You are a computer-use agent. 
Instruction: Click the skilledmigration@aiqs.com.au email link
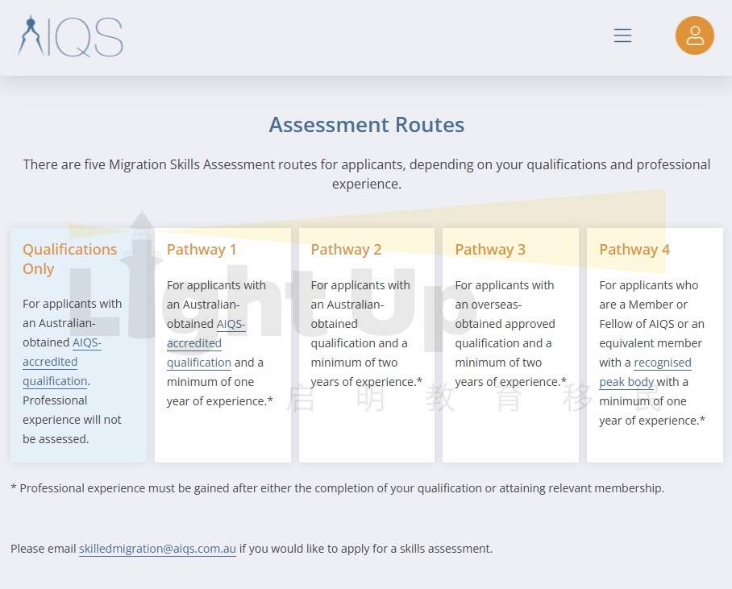click(x=157, y=549)
